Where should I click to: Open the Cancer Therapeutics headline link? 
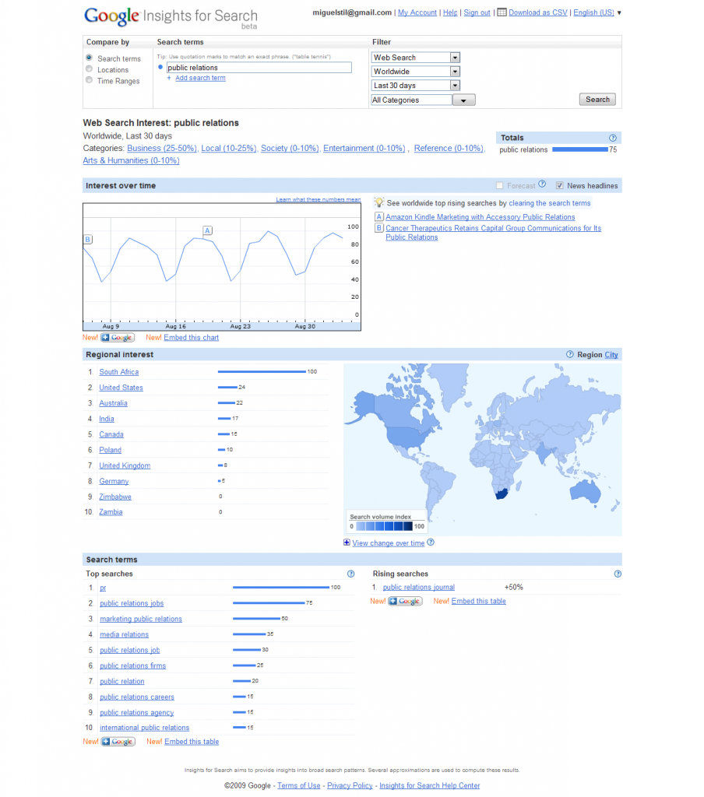click(x=494, y=233)
